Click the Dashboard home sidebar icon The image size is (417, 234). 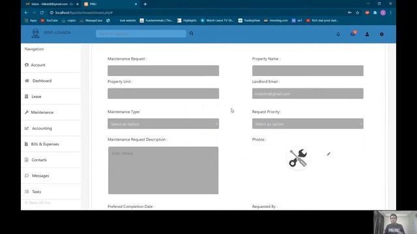pos(27,81)
